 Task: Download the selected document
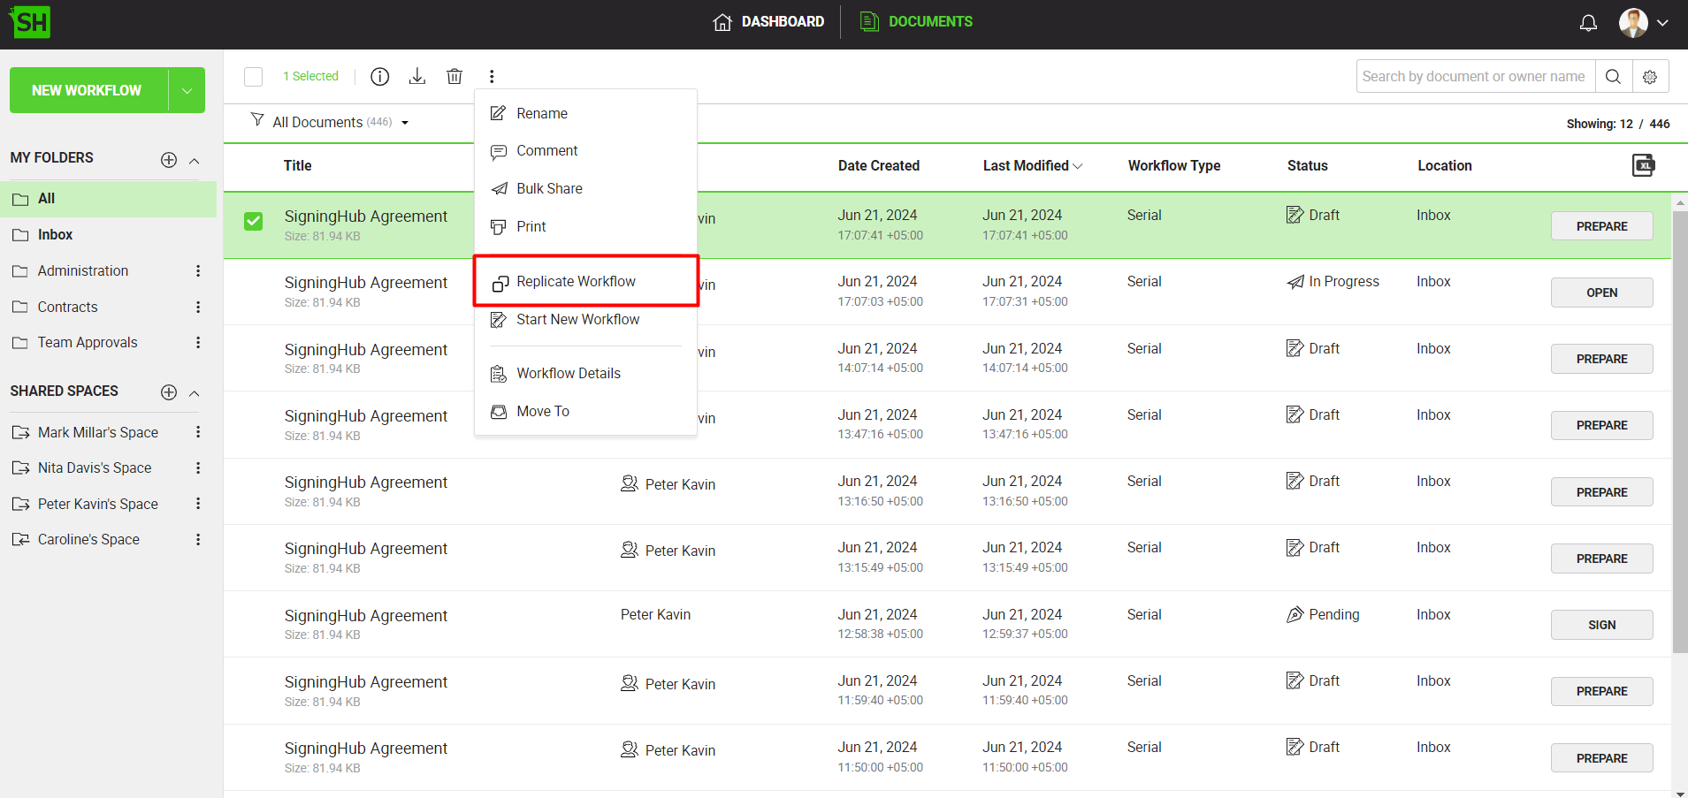(x=417, y=77)
